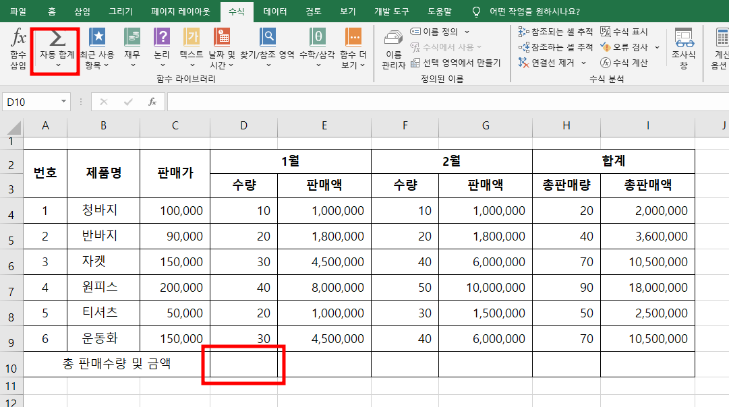Switch to the Data (데이터) tab
The height and width of the screenshot is (407, 729).
(x=274, y=11)
